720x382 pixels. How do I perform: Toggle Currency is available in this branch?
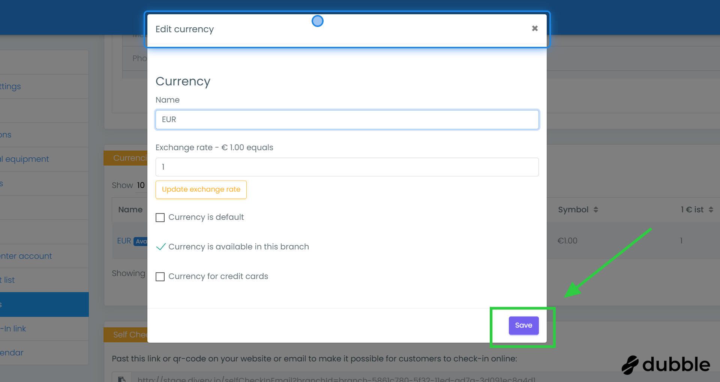(160, 247)
